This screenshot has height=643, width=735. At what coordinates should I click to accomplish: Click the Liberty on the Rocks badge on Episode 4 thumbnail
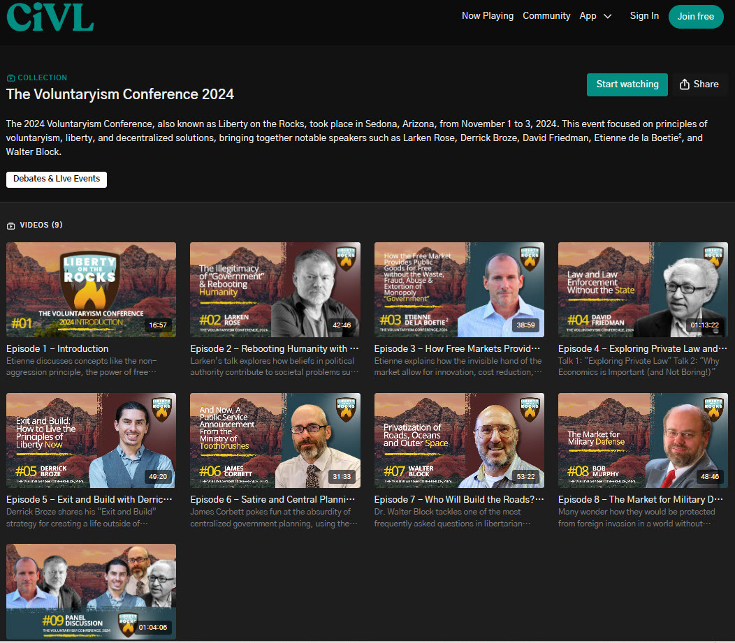[x=713, y=259]
